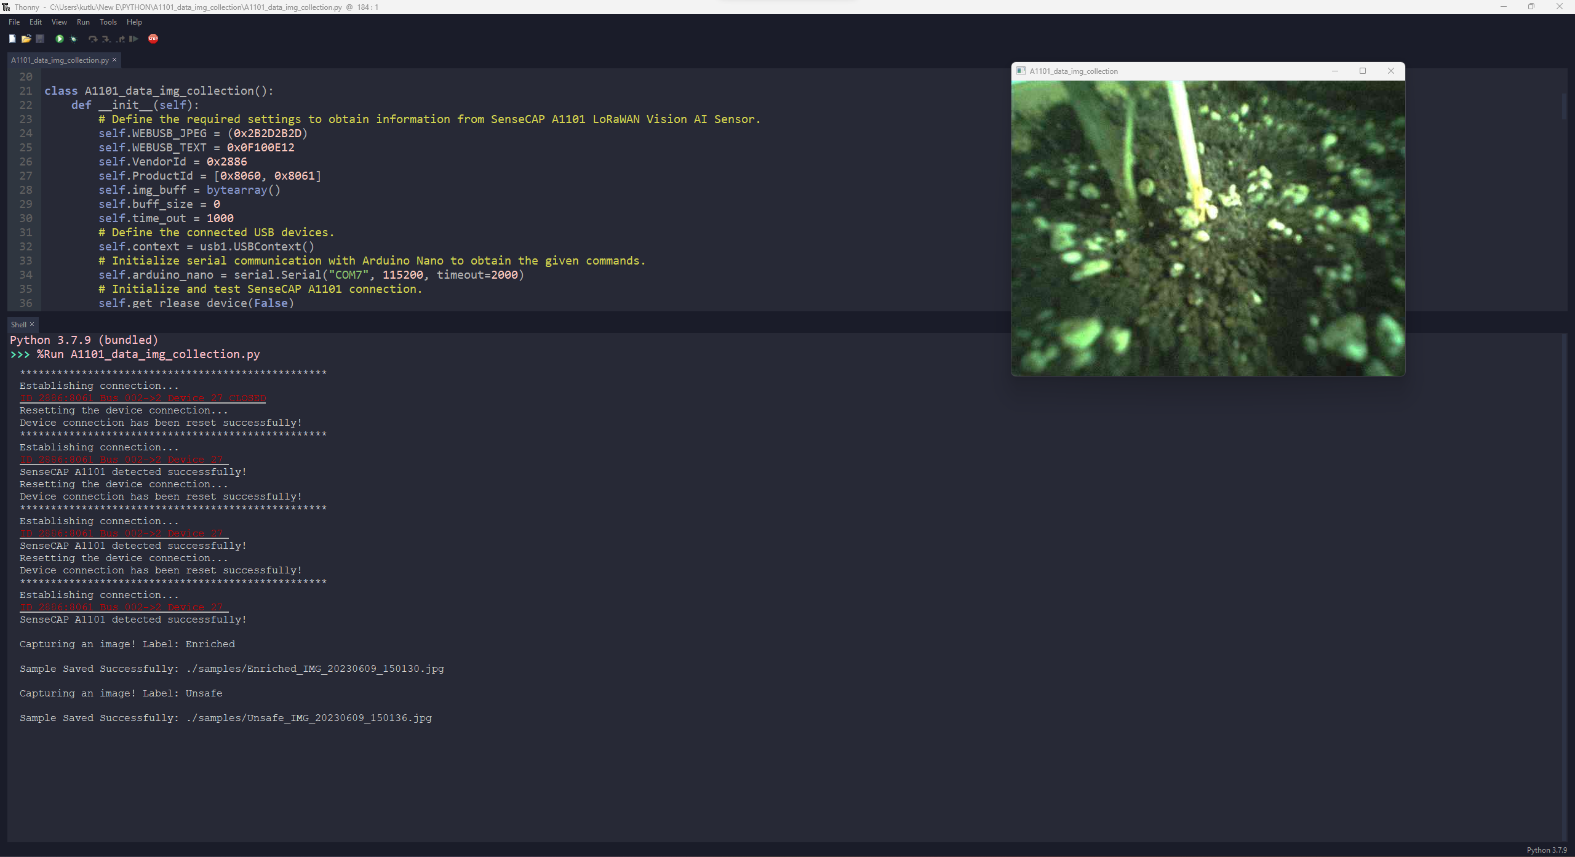Open the View menu
This screenshot has height=857, width=1575.
[58, 22]
